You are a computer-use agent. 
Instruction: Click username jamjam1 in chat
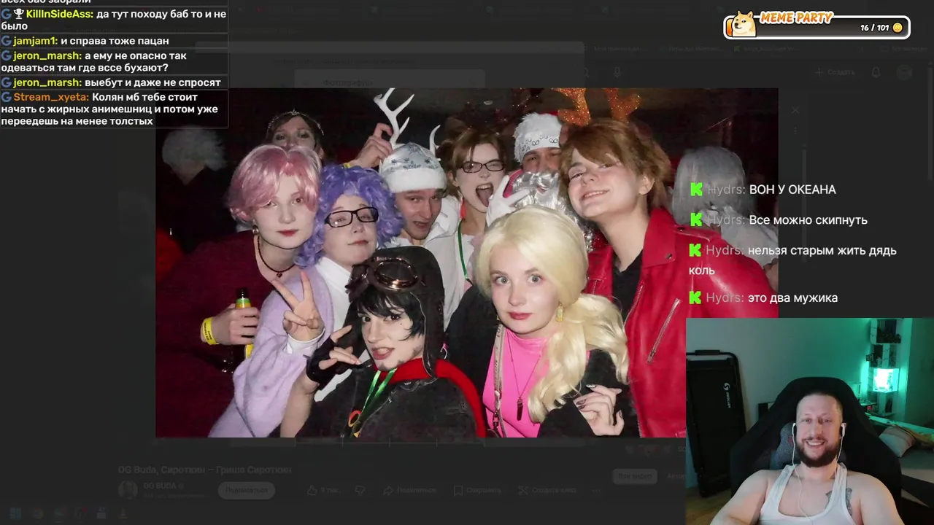[35, 41]
